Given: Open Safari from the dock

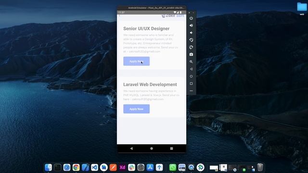Looking at the screenshot, I should (67, 168).
